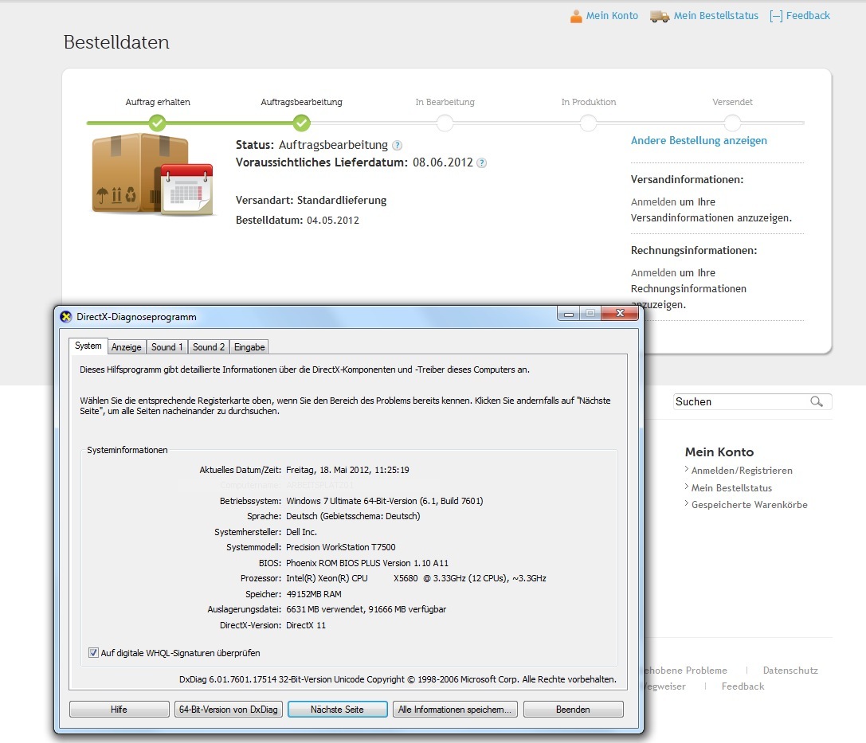Screen dimensions: 866x743
Task: Click the Nächste Seite button
Action: click(338, 710)
